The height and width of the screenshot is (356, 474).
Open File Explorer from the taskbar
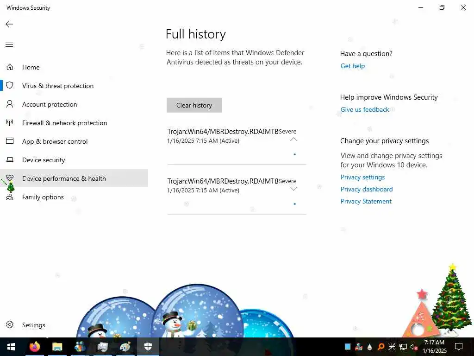tap(57, 347)
